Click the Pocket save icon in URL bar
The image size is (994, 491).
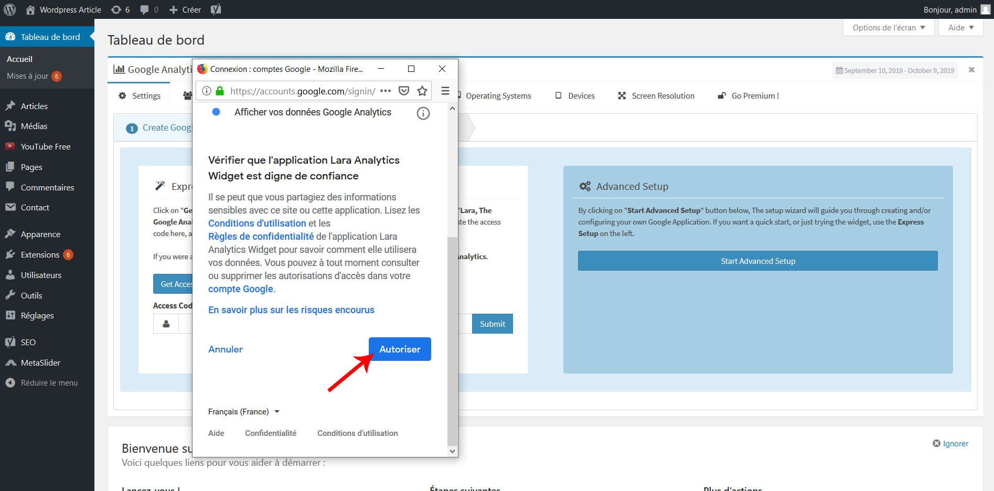(x=404, y=91)
